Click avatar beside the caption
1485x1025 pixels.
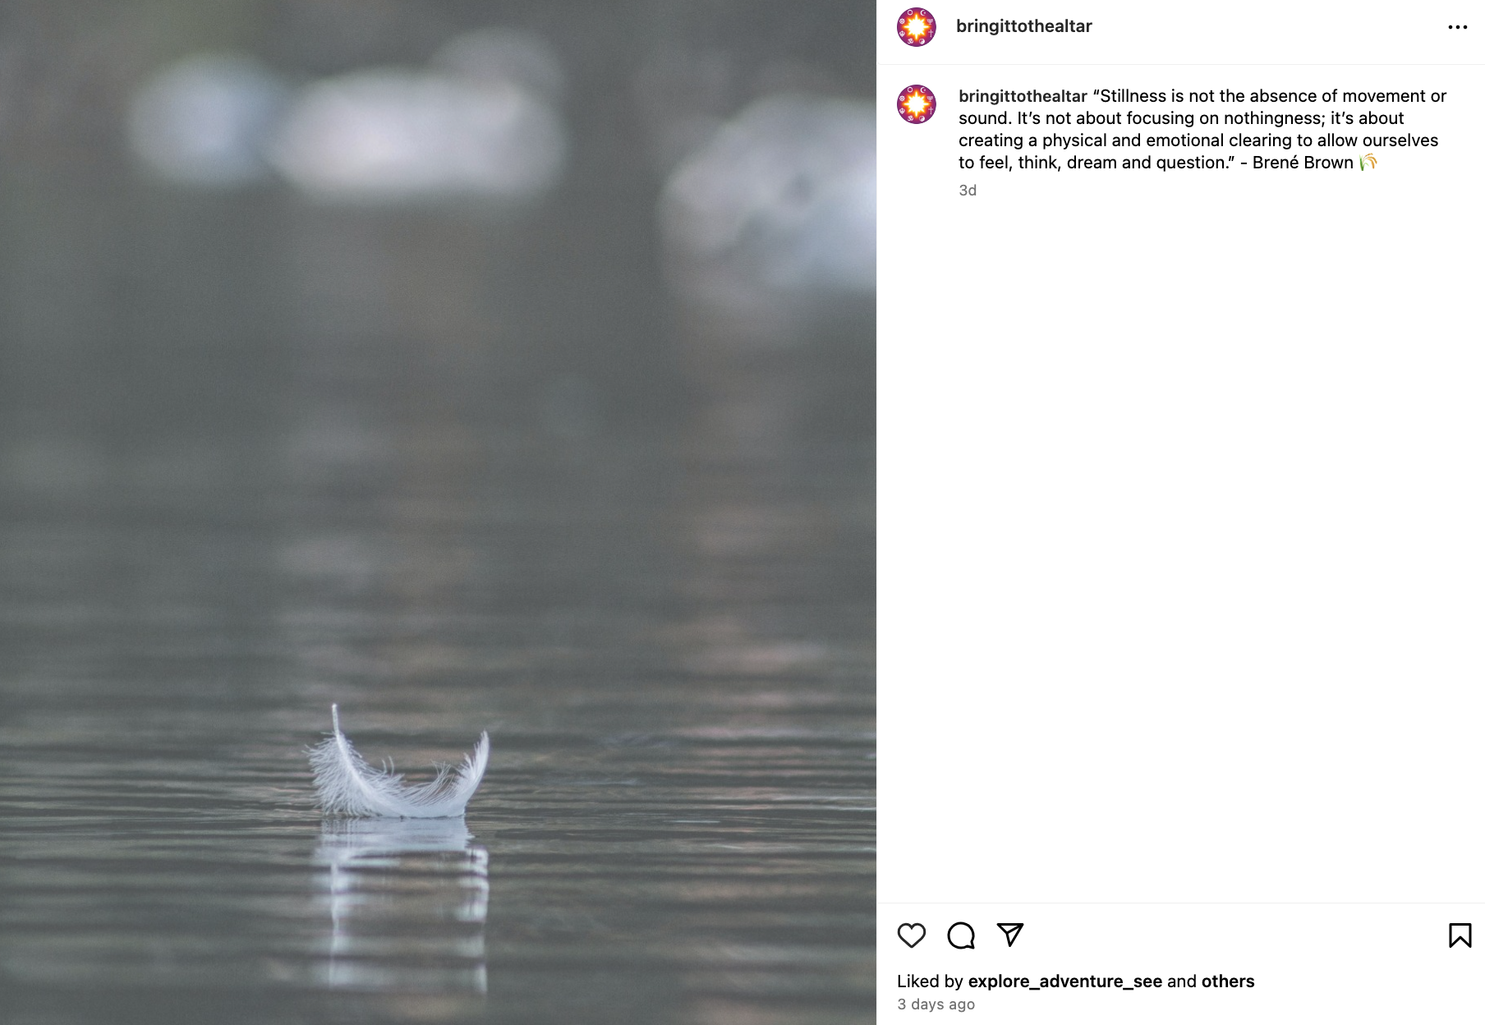coord(916,104)
